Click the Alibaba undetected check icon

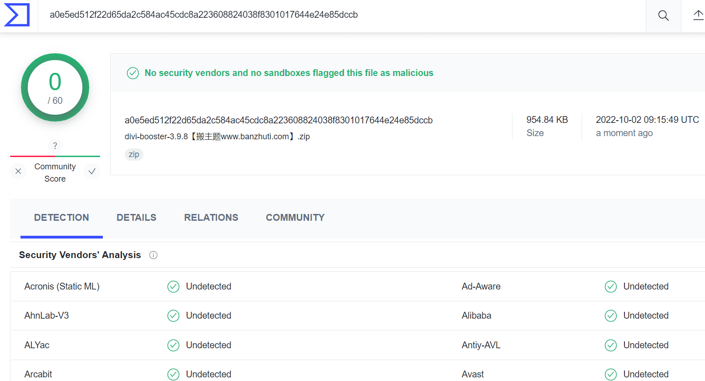point(611,315)
